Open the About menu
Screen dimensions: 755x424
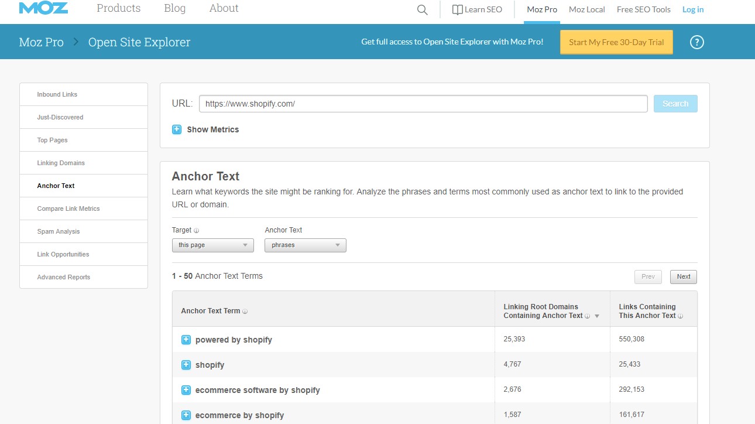click(x=224, y=8)
